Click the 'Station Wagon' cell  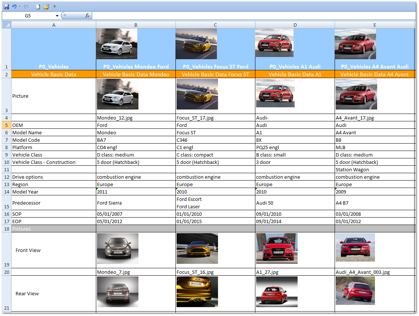pos(375,169)
